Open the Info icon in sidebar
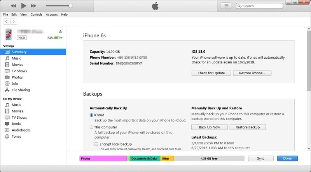The height and width of the screenshot is (172, 311). click(7, 84)
